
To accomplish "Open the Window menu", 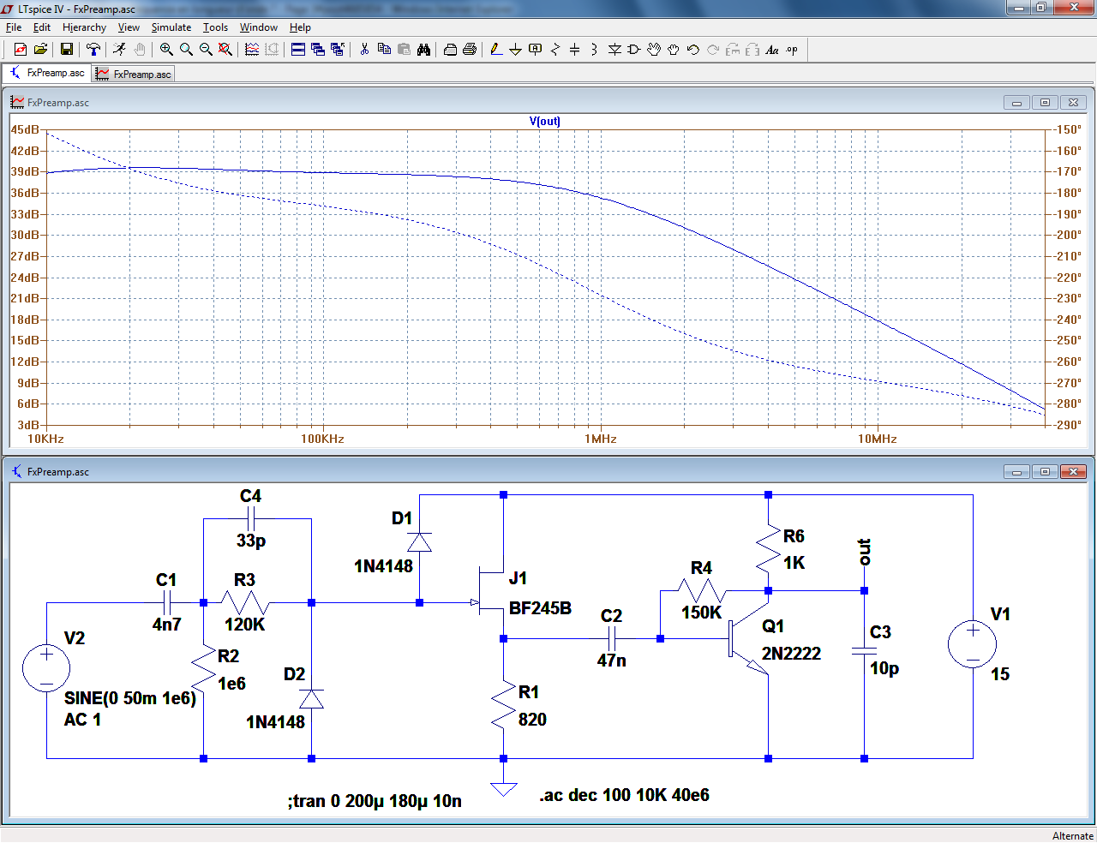I will click(258, 27).
